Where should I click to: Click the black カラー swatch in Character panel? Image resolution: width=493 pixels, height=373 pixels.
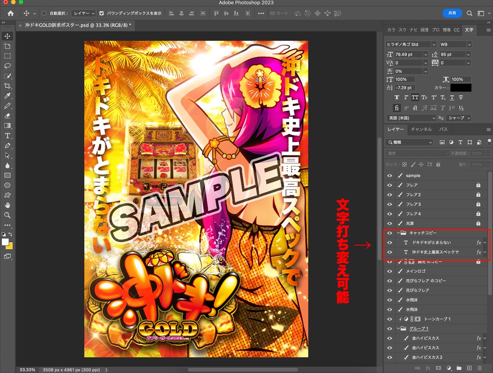tap(461, 87)
